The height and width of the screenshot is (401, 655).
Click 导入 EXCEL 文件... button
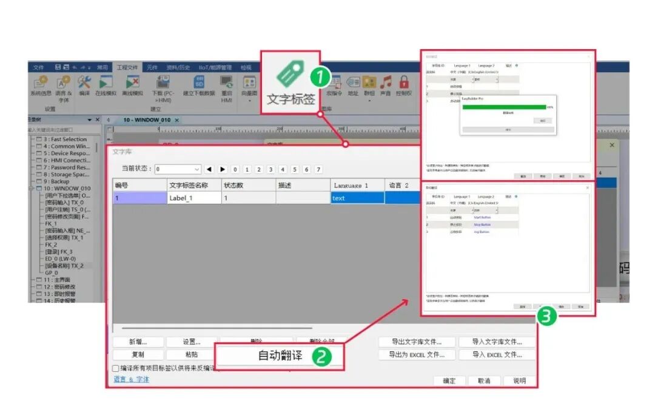point(497,355)
